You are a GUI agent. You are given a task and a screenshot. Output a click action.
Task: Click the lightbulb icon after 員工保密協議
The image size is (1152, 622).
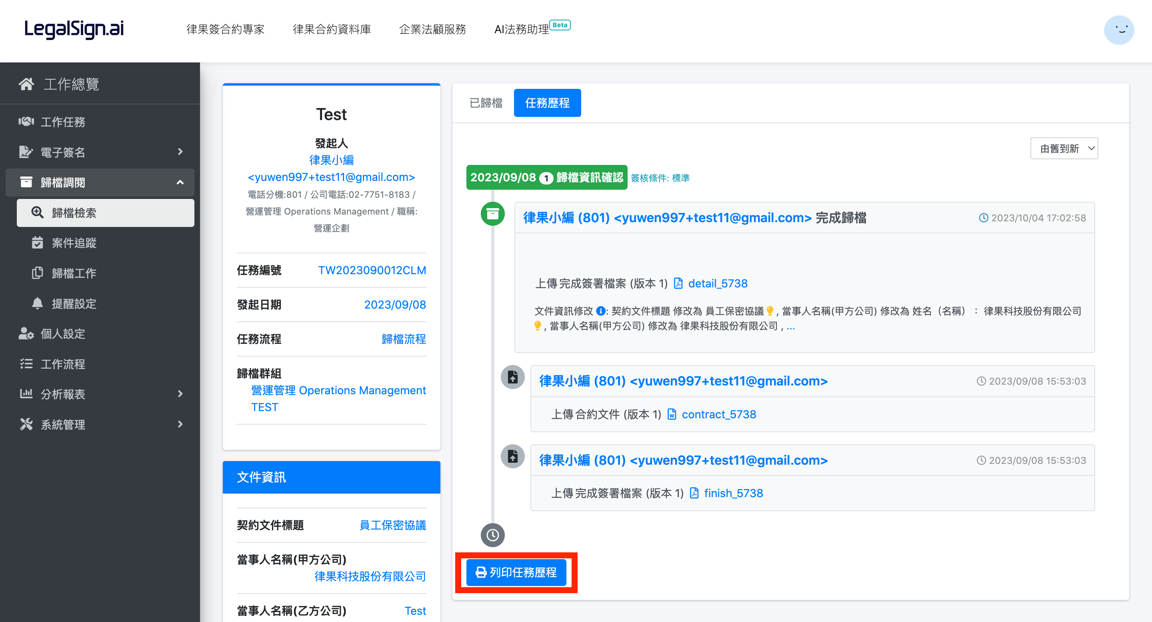(770, 311)
